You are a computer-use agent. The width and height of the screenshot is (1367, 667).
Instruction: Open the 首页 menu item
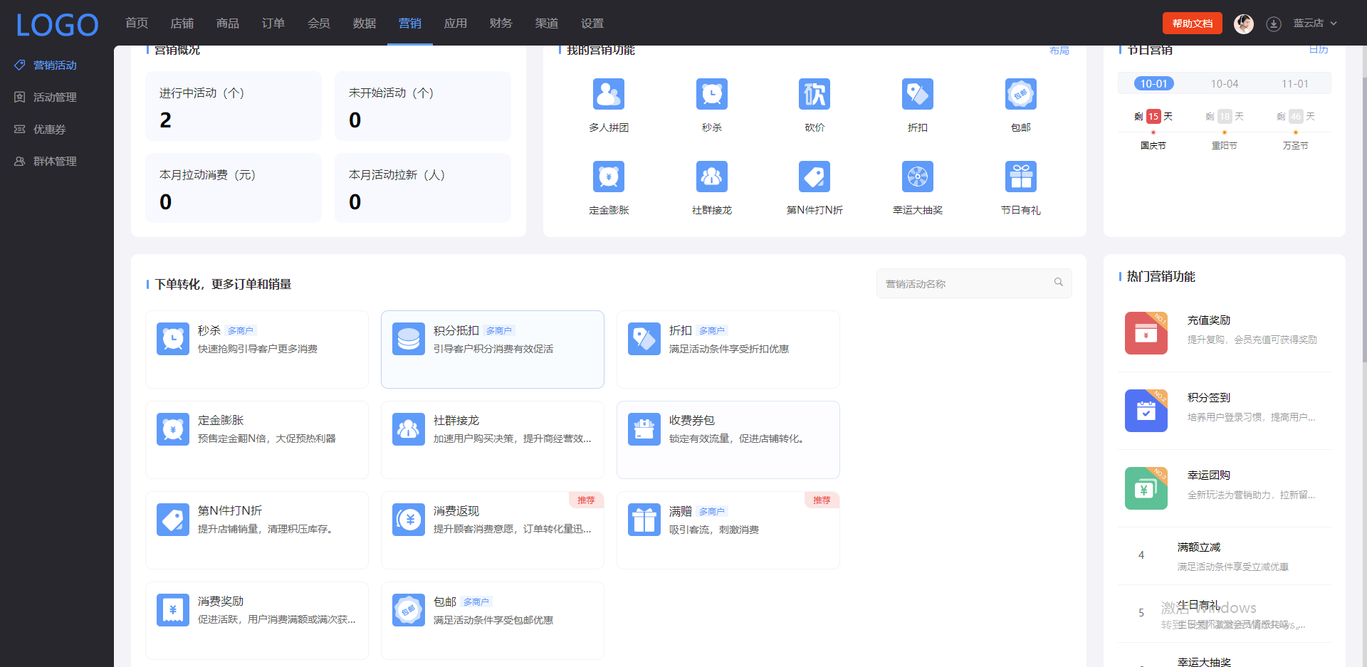click(137, 23)
